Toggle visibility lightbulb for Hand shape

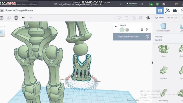pos(147,29)
